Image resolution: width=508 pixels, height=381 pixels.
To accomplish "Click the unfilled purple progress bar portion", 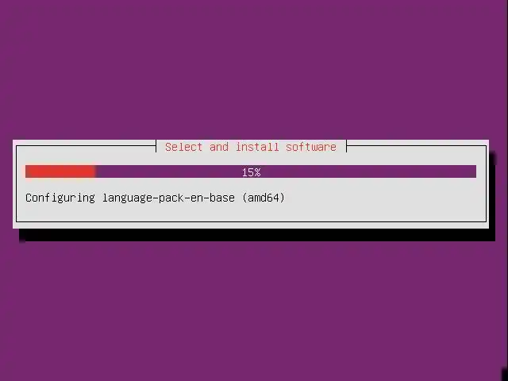I will (x=286, y=171).
